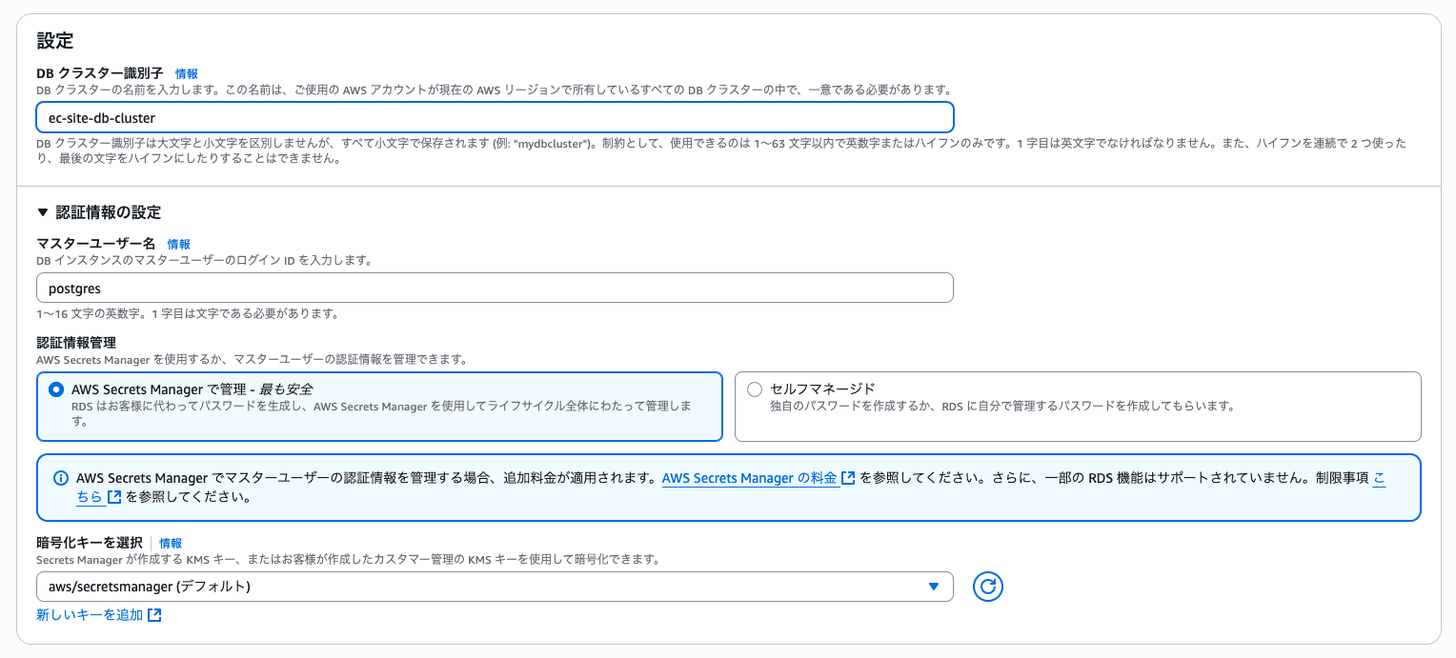Click the 新しいキーを追加 link
Image resolution: width=1456 pixels, height=658 pixels.
[x=90, y=615]
